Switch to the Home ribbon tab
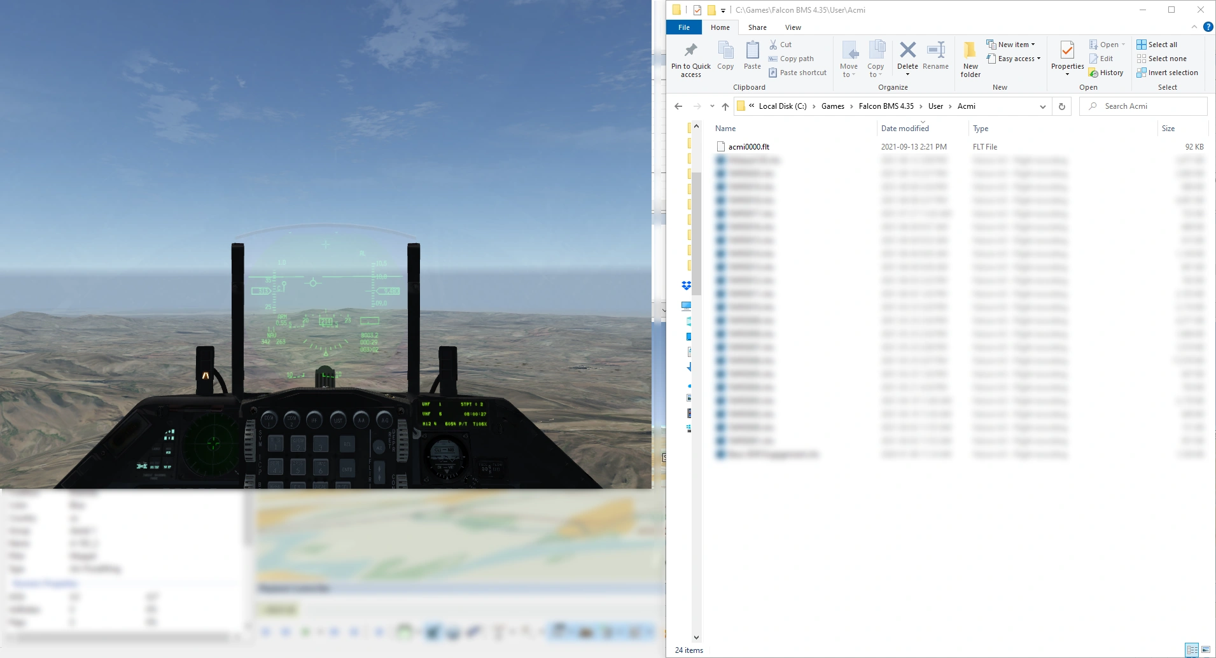 pyautogui.click(x=720, y=27)
